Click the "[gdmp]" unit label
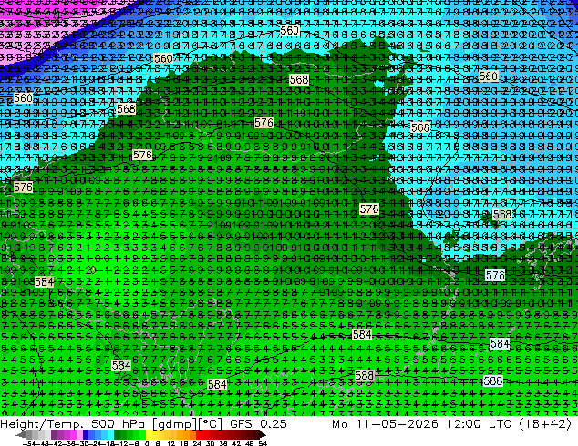The width and height of the screenshot is (578, 446). 174,424
